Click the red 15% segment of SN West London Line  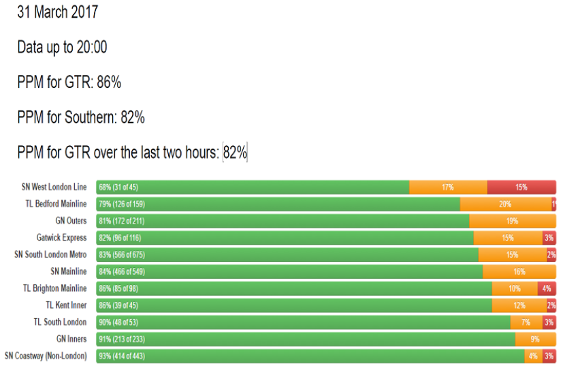(521, 187)
